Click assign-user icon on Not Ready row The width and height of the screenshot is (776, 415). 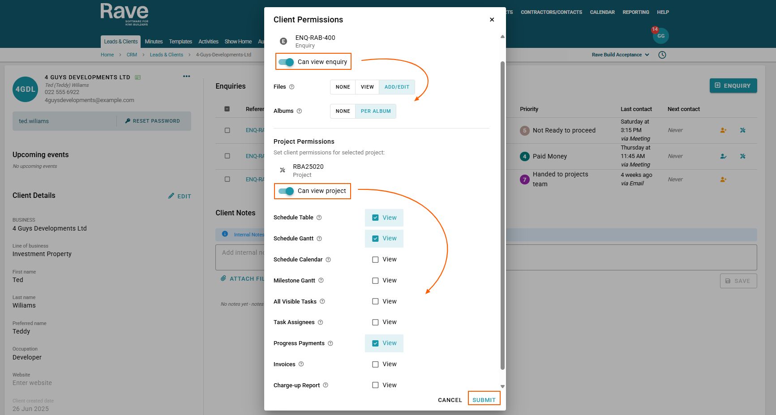[x=723, y=130]
